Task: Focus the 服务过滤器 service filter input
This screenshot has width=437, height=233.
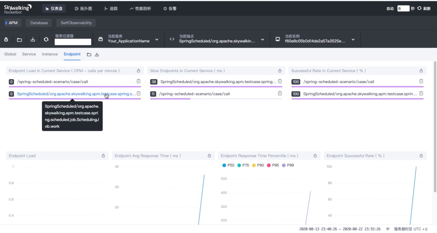Action: [x=73, y=42]
